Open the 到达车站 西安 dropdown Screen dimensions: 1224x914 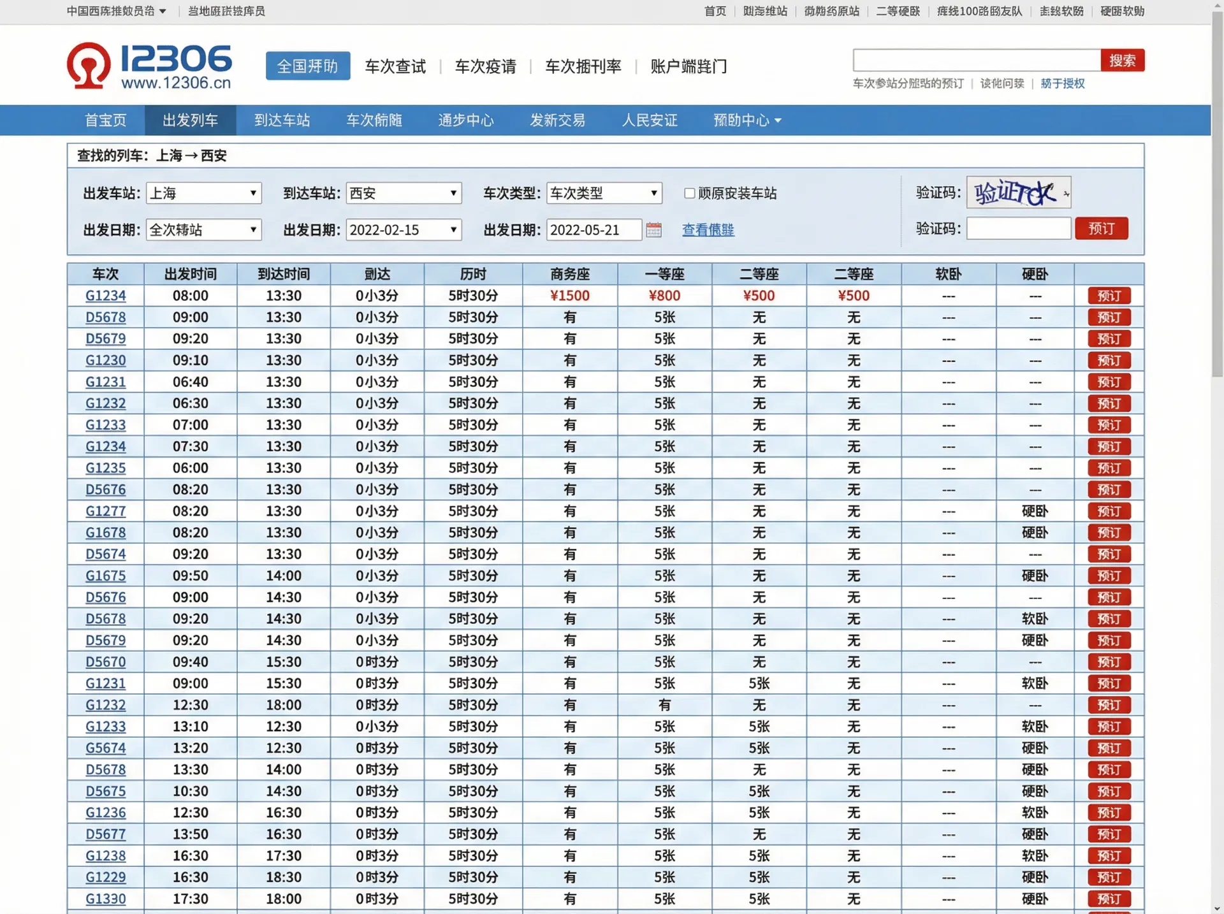pos(404,193)
